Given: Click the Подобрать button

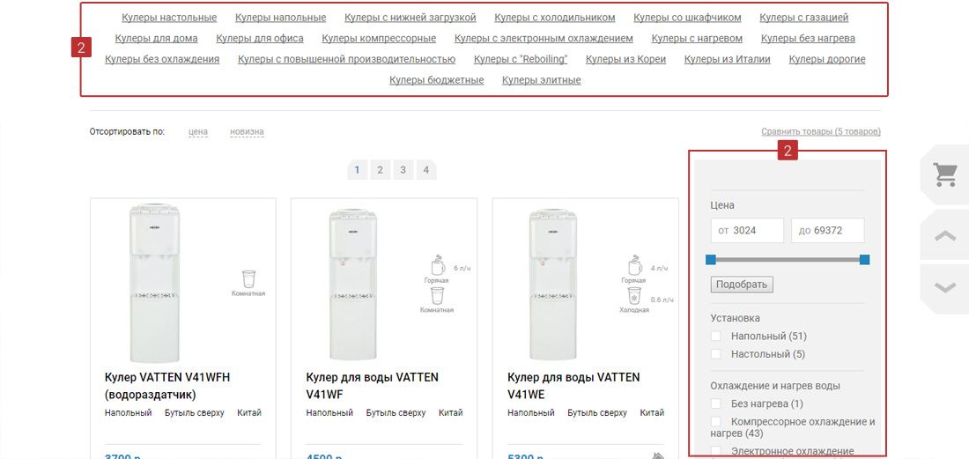Looking at the screenshot, I should [742, 285].
